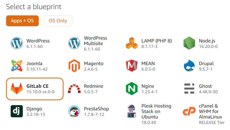Click the cPanel & WHM icon
The width and height of the screenshot is (230, 130).
(189, 111)
